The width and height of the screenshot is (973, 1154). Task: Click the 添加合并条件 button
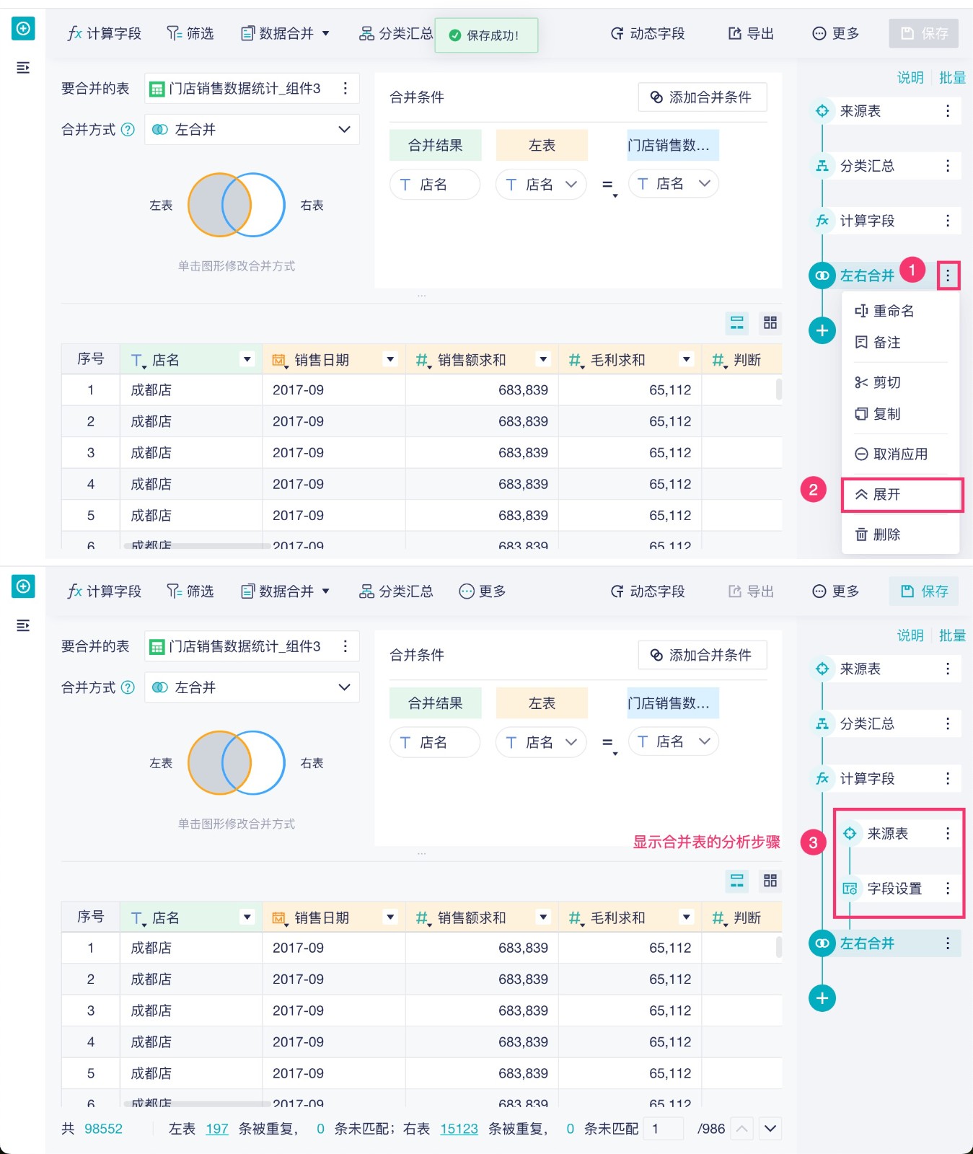[702, 97]
